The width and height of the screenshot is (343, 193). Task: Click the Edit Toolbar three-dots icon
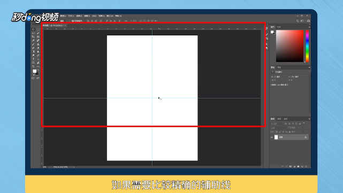38,66
